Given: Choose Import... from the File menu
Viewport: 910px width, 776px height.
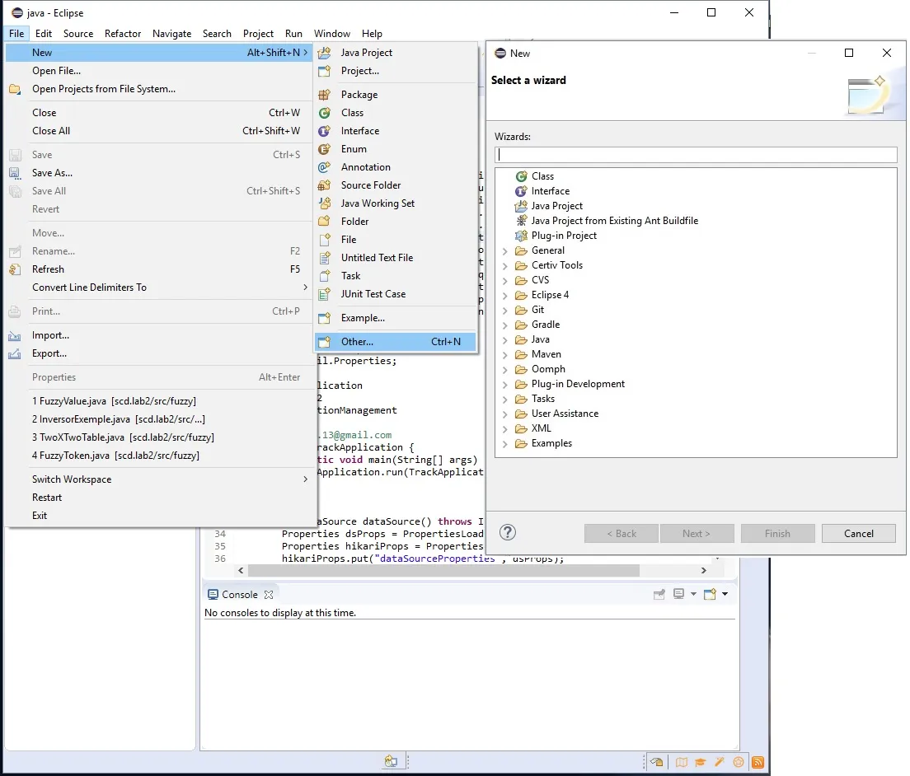Looking at the screenshot, I should pos(160,335).
